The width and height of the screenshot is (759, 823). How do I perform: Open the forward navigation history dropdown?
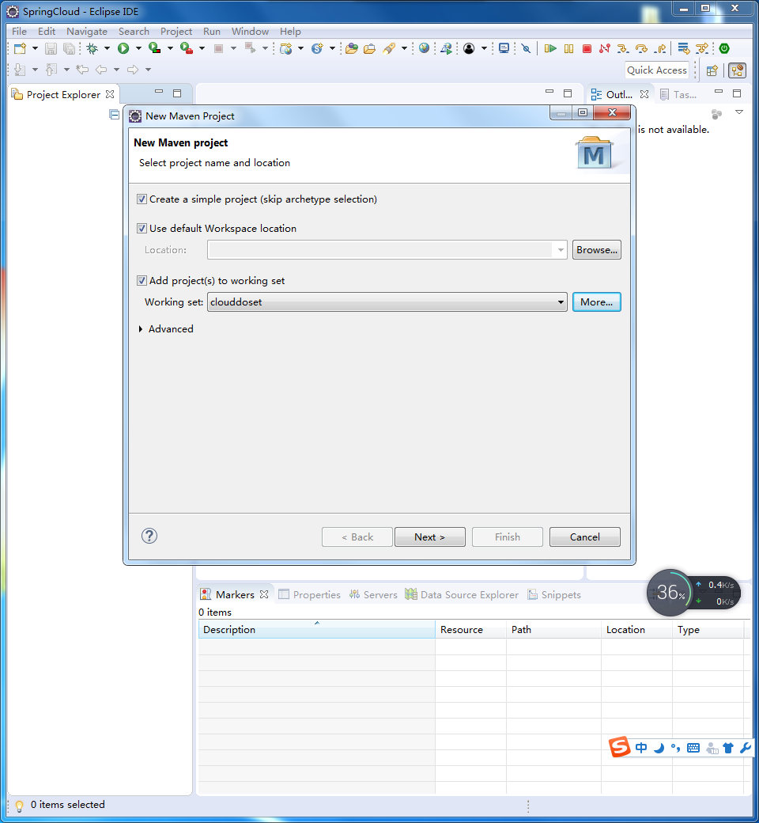pos(148,70)
